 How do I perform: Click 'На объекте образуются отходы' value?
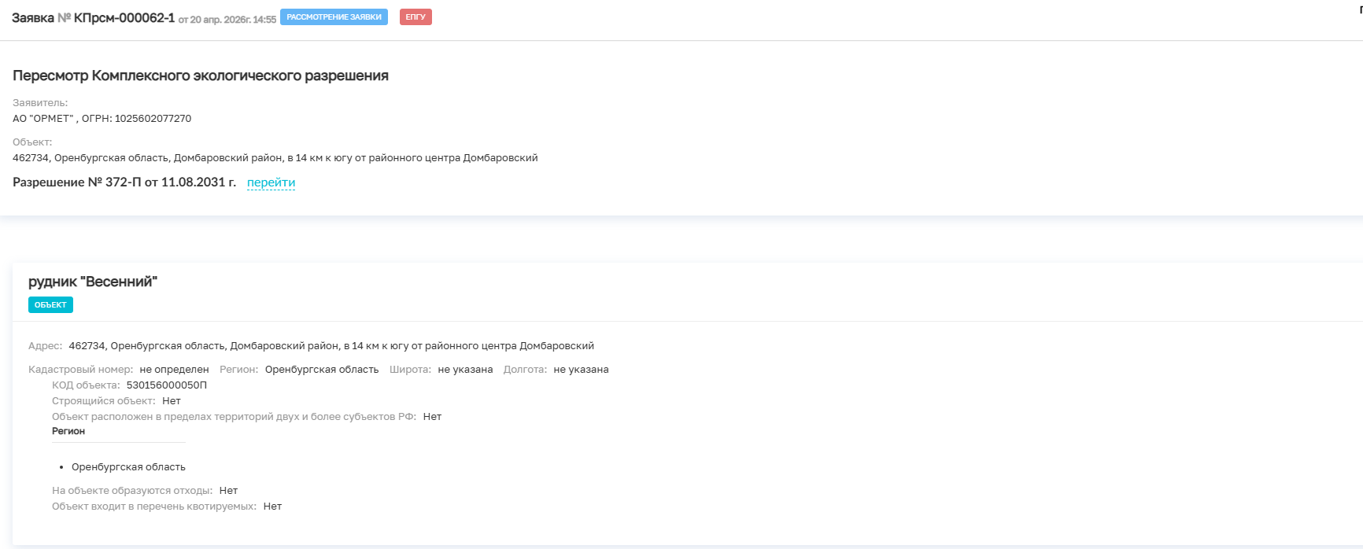(x=228, y=491)
